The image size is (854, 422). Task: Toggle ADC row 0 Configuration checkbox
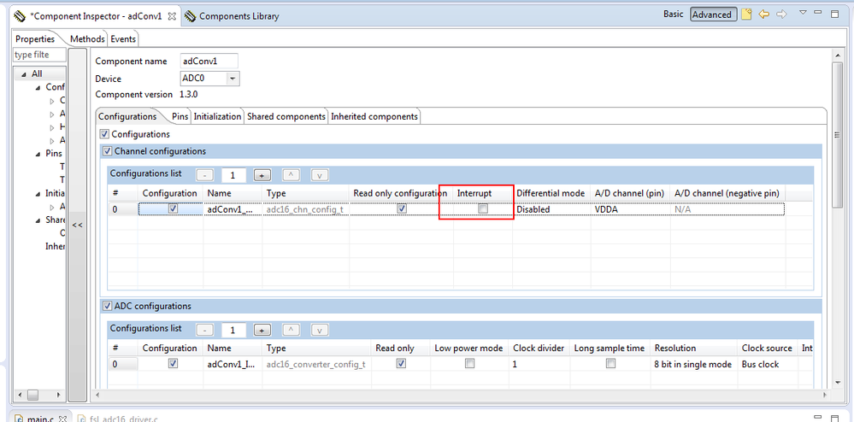[174, 364]
